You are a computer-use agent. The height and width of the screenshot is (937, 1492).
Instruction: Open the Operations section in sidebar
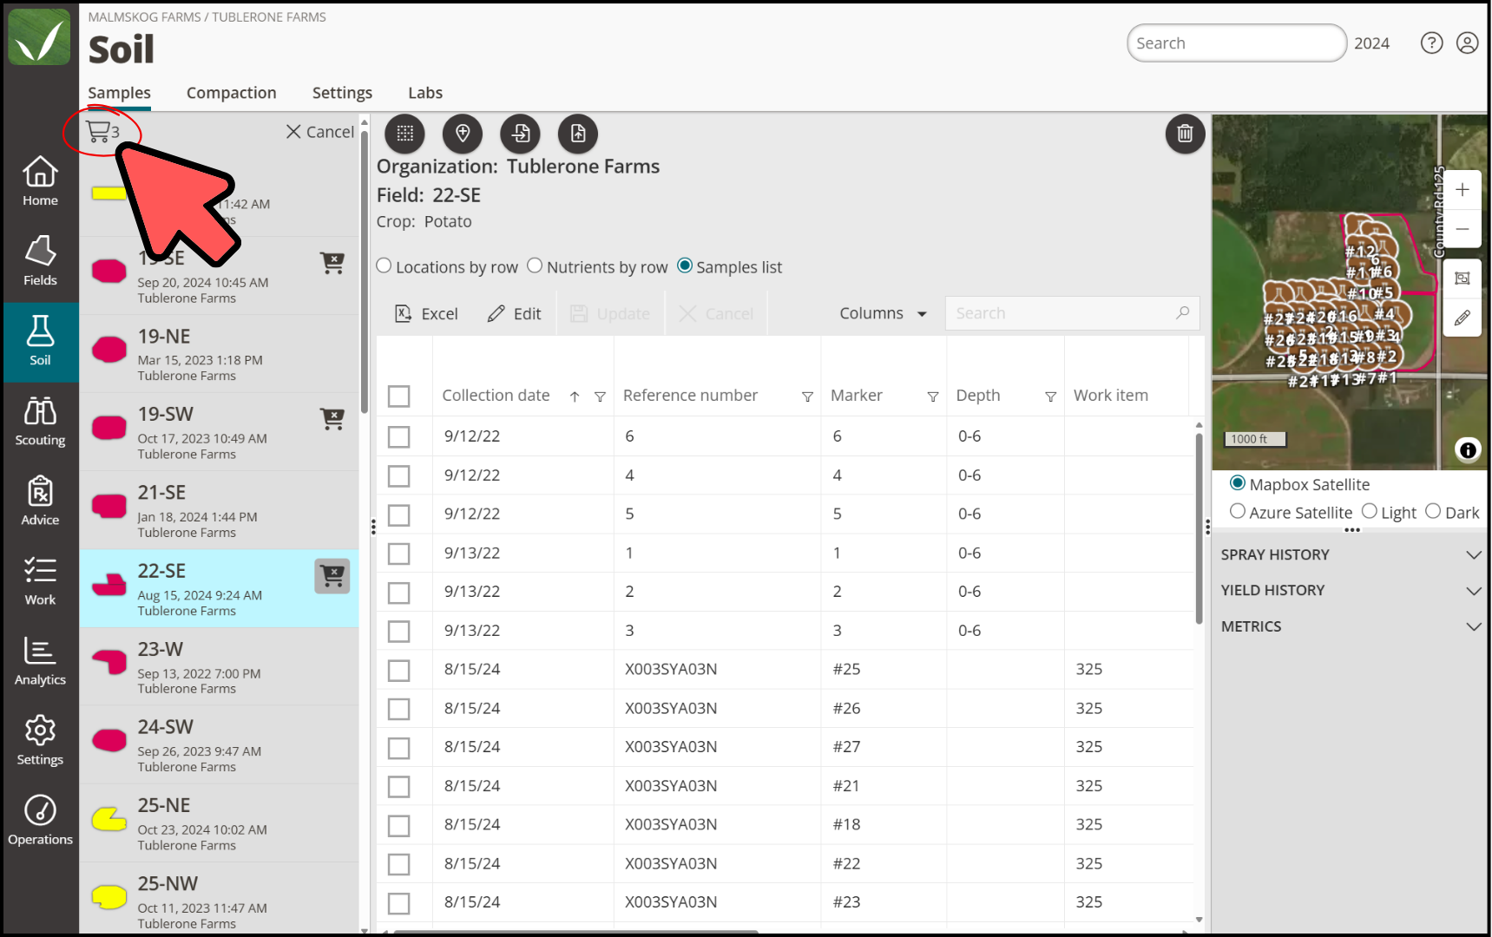(x=40, y=820)
